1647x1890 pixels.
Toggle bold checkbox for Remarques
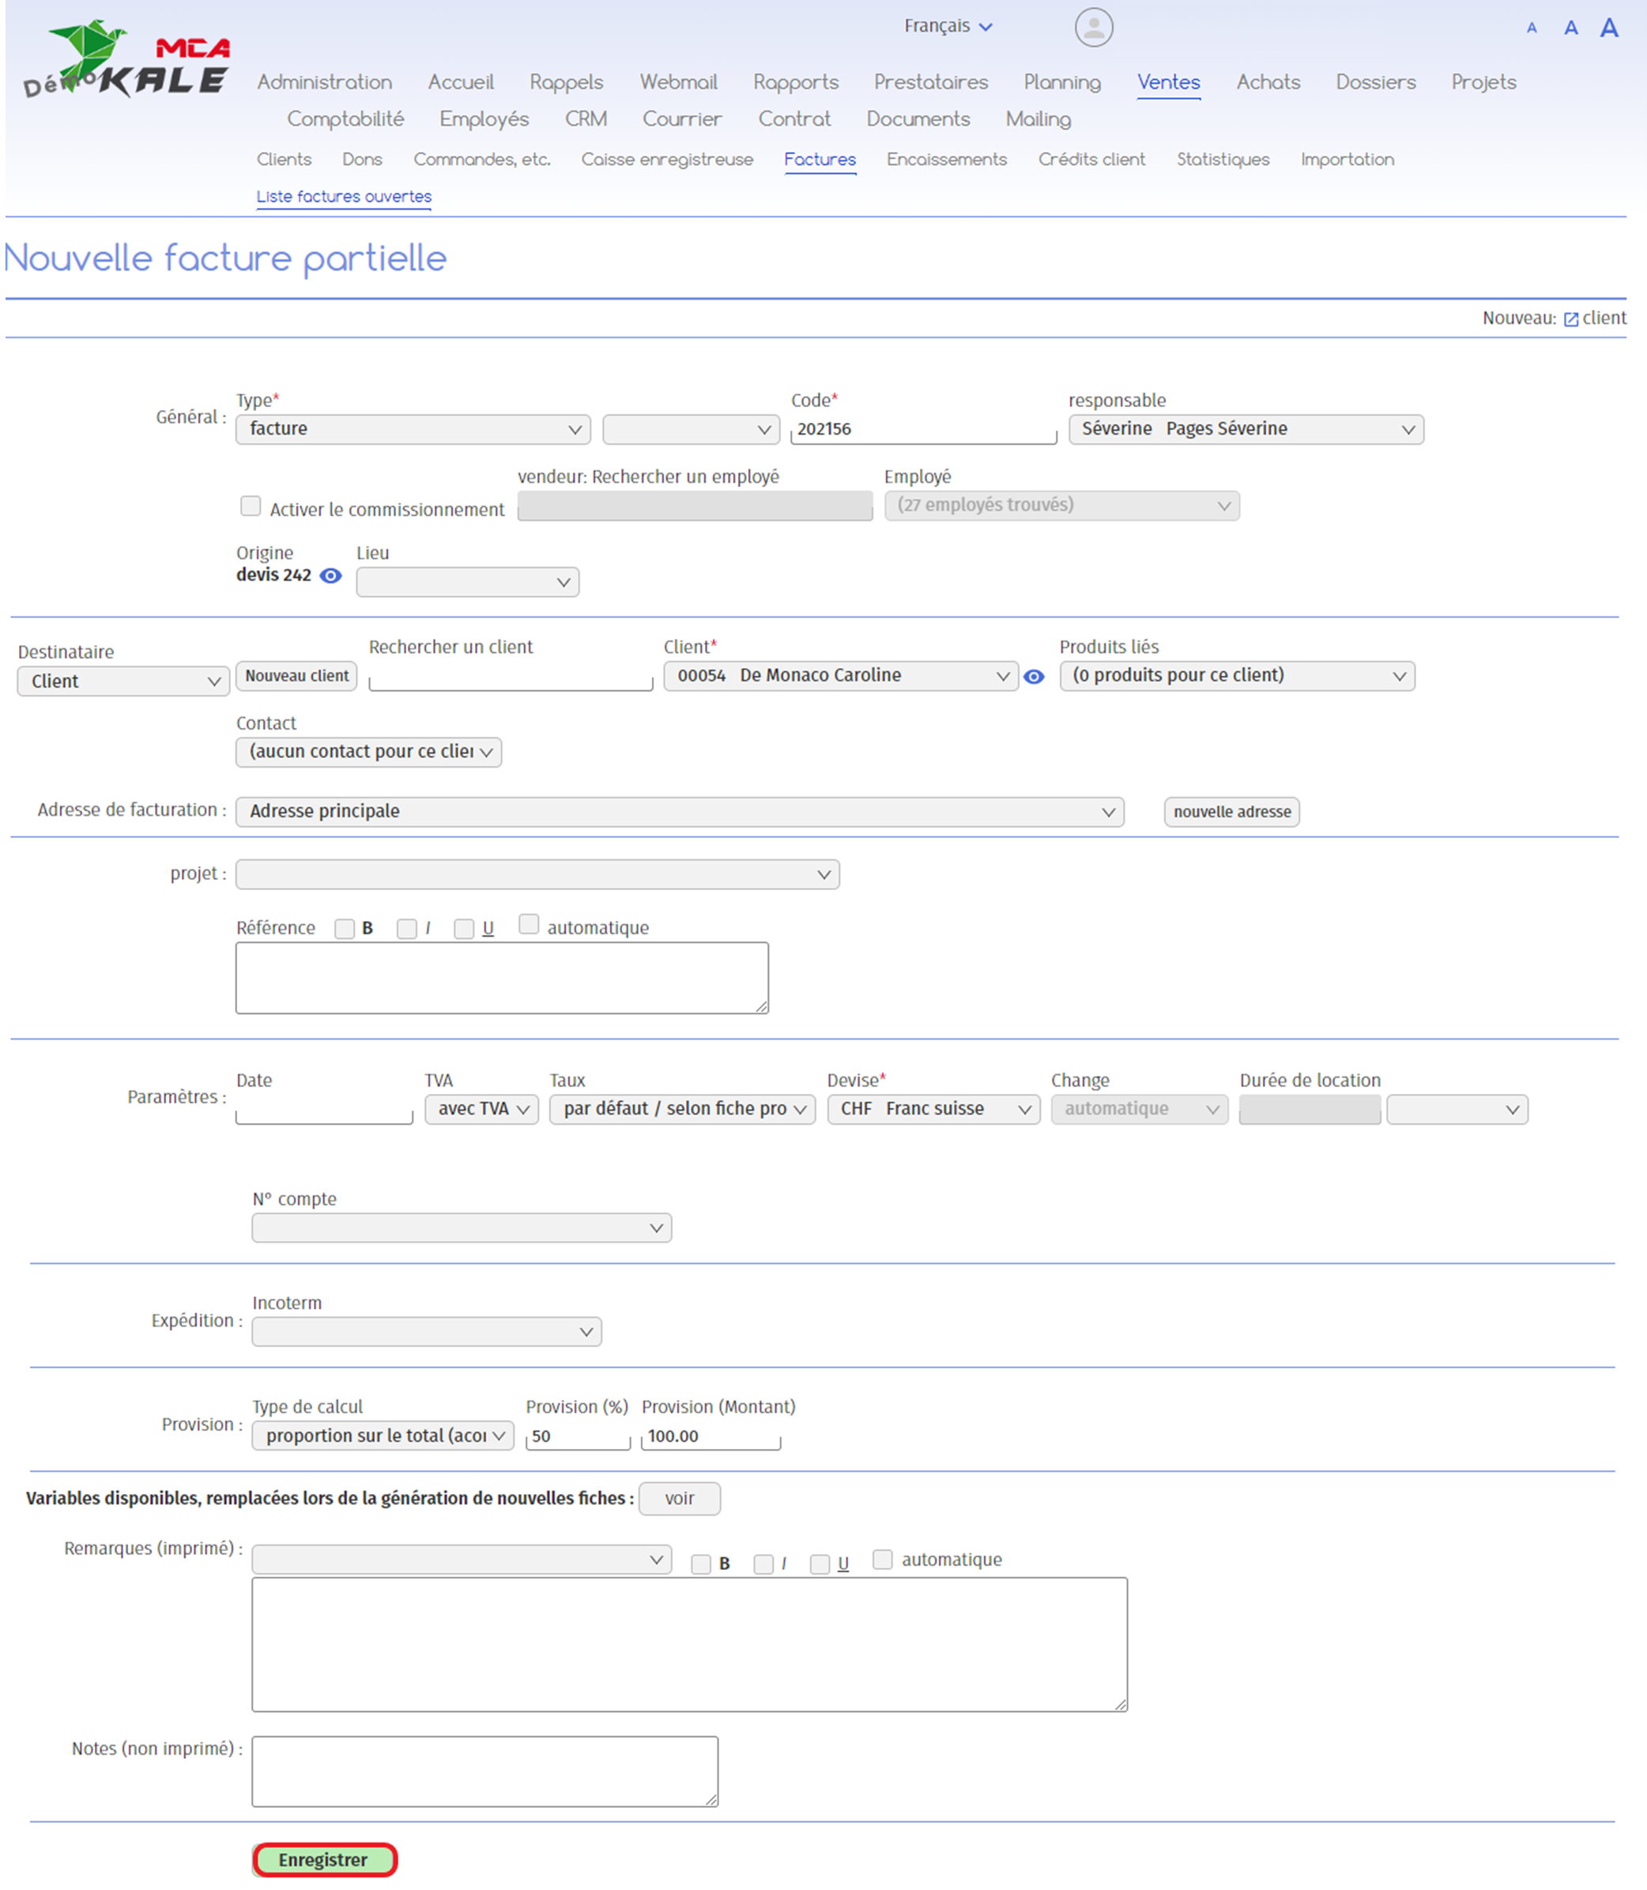point(701,1564)
